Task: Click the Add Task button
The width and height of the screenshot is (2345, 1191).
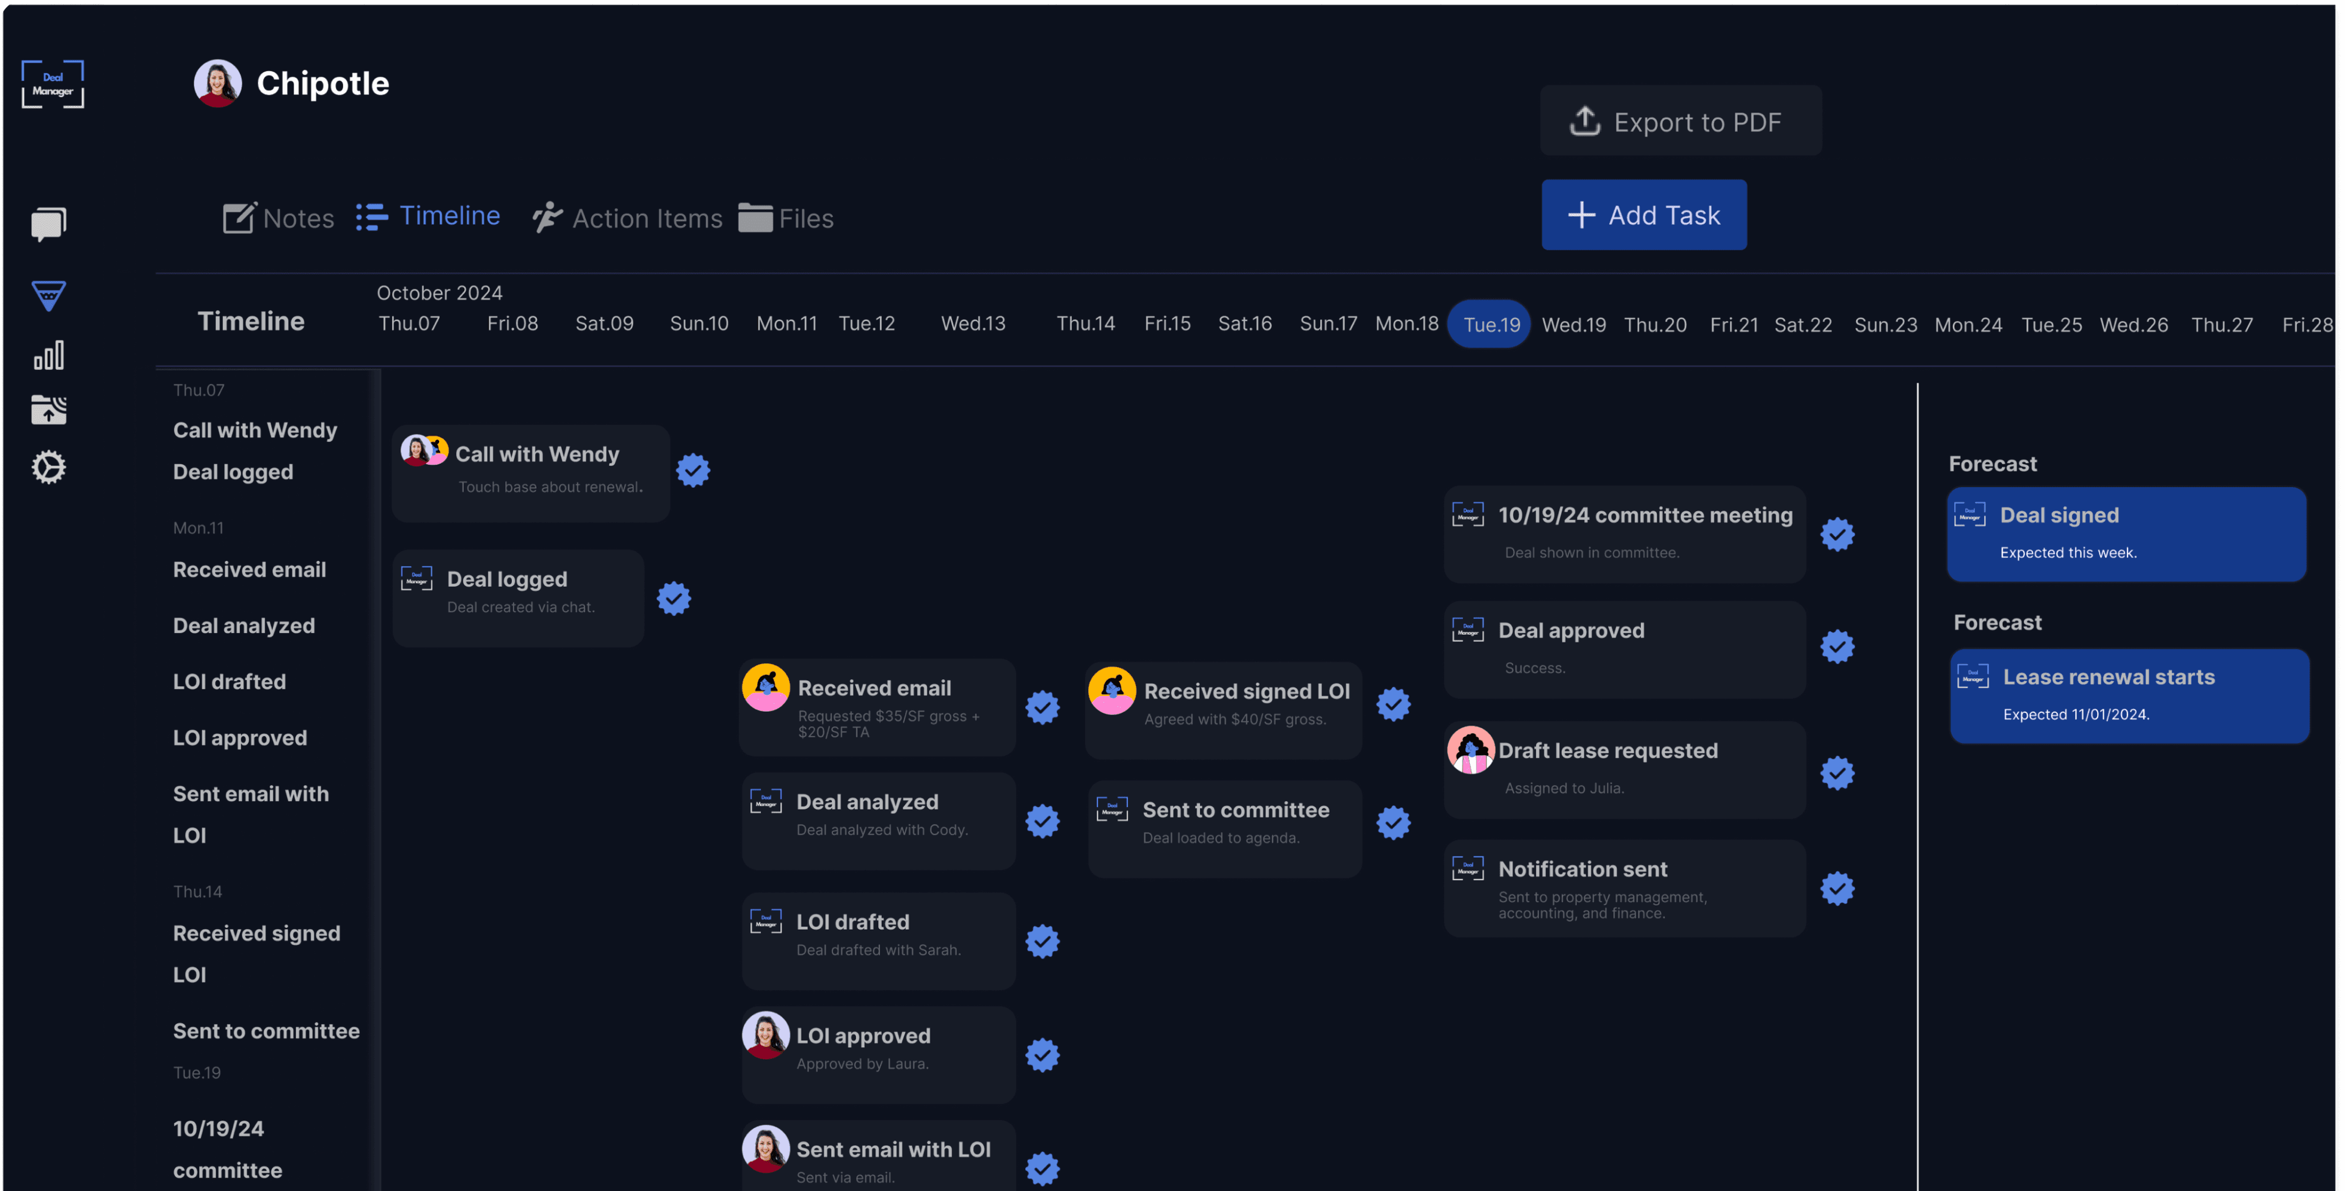Action: pos(1643,215)
